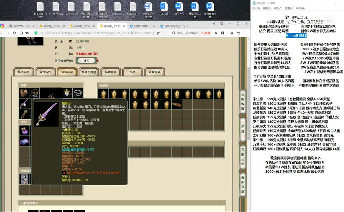Click the purple crystal item under 法宝
Viewport: 344px width, 212px height.
tap(24, 130)
